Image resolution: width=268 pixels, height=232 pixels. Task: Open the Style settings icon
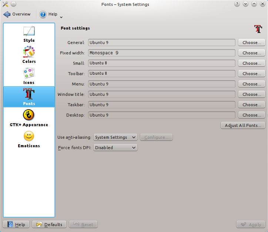[x=29, y=31]
